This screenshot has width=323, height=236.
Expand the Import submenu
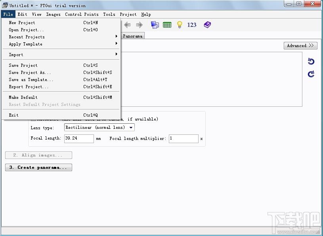point(61,55)
